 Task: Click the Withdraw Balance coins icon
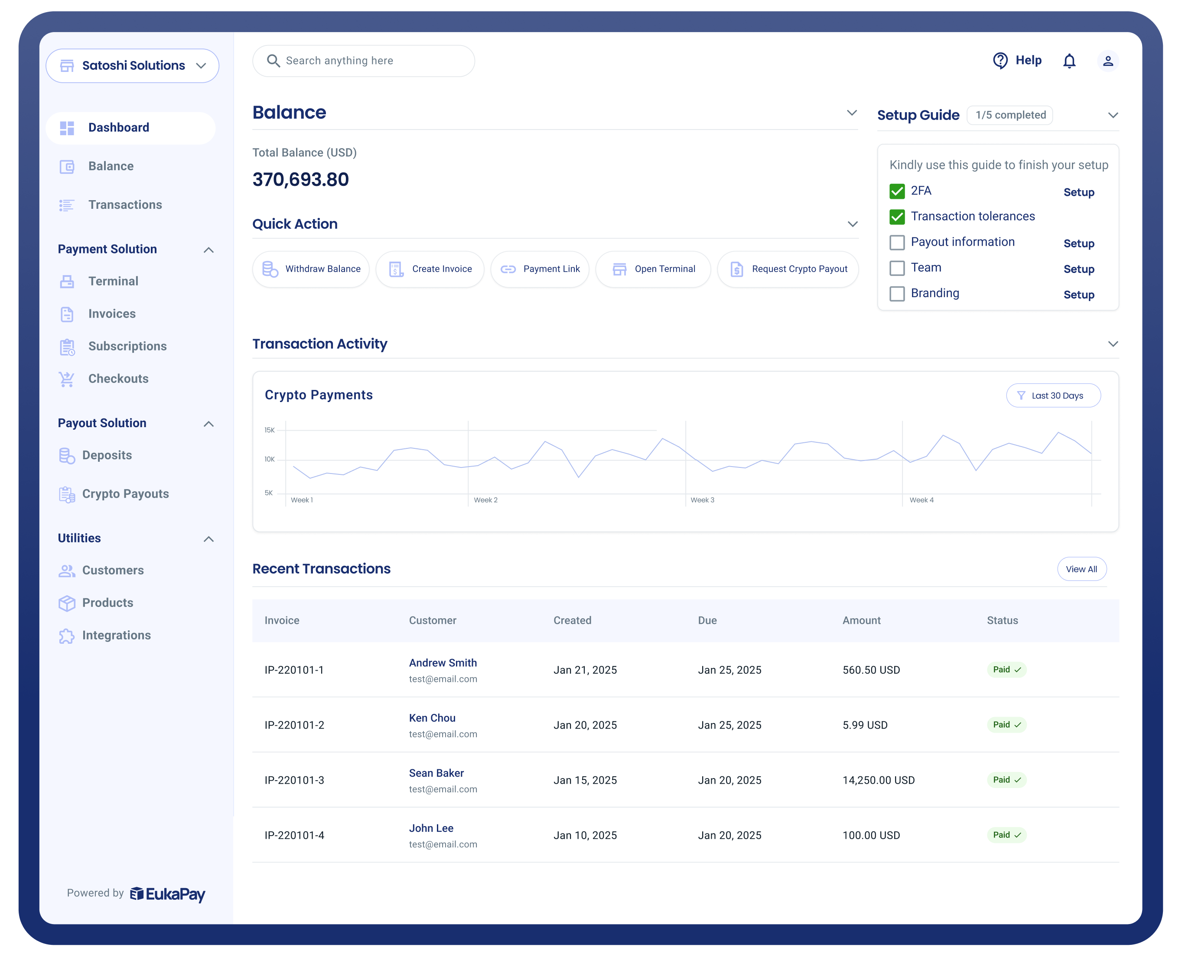[x=270, y=269]
